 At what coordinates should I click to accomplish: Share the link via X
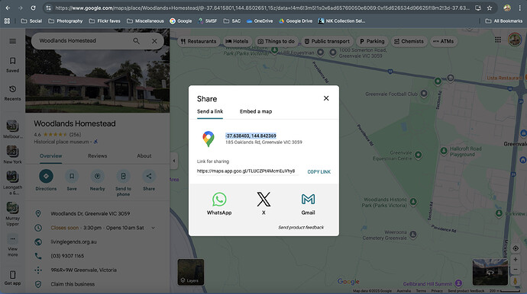263,200
